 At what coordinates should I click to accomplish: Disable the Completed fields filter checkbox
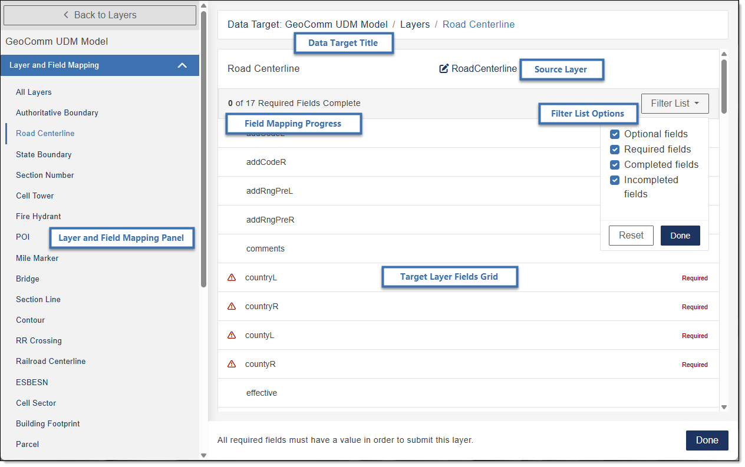point(615,165)
